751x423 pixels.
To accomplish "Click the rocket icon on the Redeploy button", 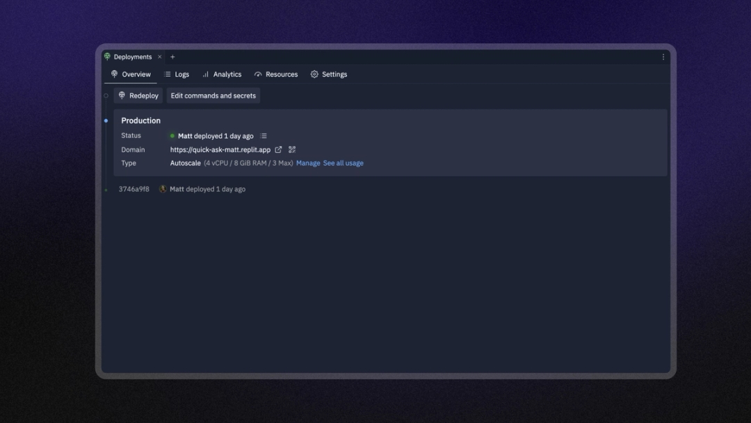I will pos(121,95).
